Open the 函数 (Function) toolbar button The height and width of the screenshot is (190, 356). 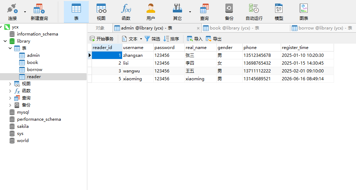tap(126, 12)
